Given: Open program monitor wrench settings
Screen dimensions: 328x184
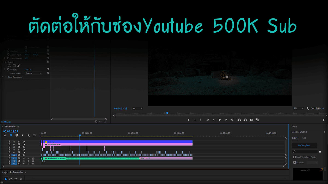Looking at the screenshot, I should coord(308,108).
